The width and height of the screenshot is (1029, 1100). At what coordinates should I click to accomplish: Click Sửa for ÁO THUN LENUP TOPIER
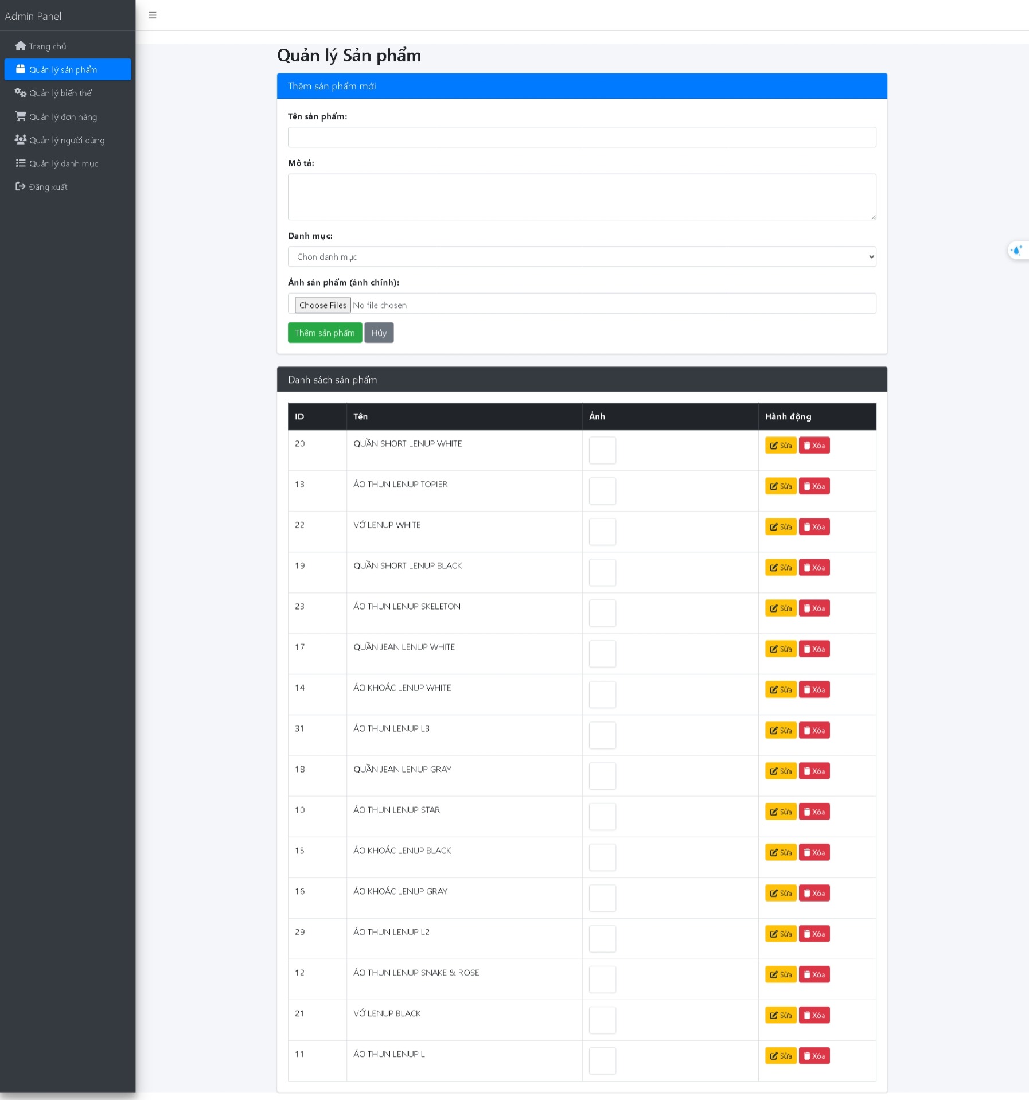[x=781, y=486]
